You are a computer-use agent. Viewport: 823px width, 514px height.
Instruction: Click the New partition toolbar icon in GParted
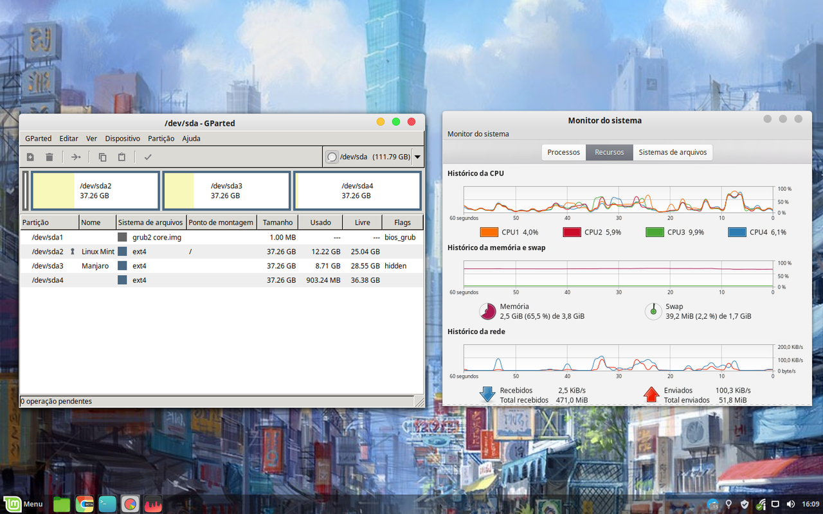point(30,157)
